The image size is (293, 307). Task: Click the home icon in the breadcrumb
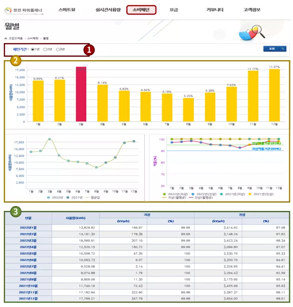coord(6,38)
